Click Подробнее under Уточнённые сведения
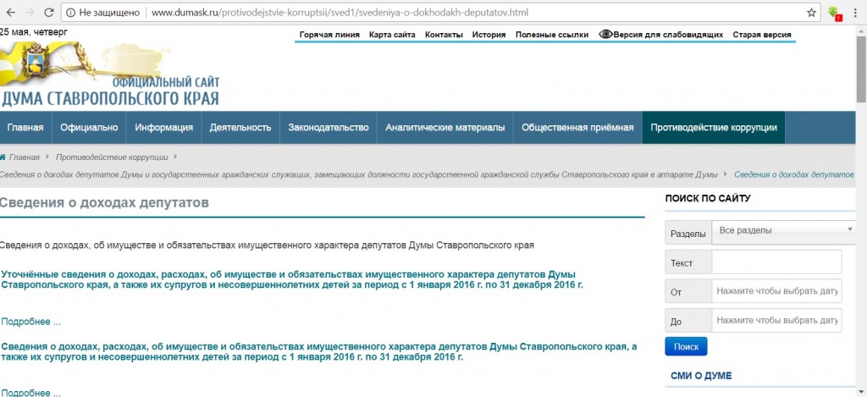This screenshot has height=397, width=867. pyautogui.click(x=31, y=322)
